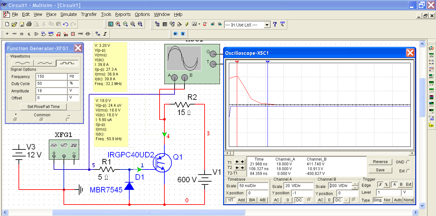Open the TTL component group icon
Image resolution: width=436 pixels, height=216 pixels.
pos(43,34)
